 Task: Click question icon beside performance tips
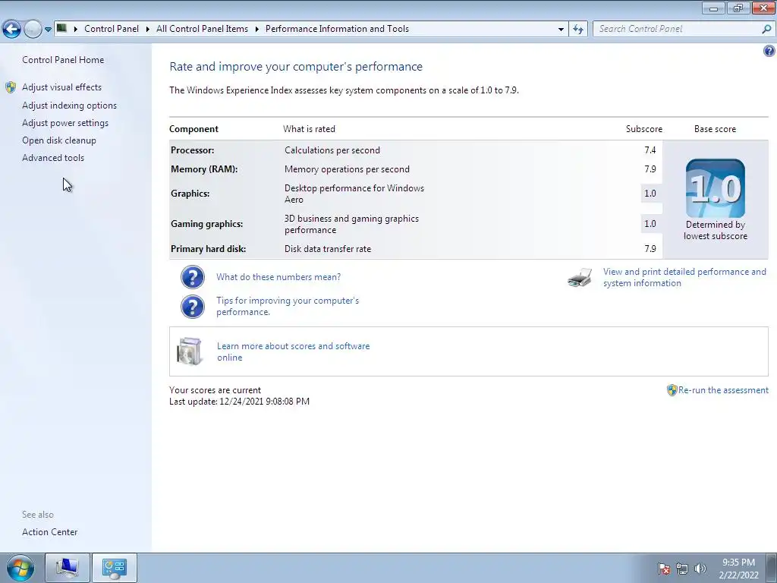point(192,307)
